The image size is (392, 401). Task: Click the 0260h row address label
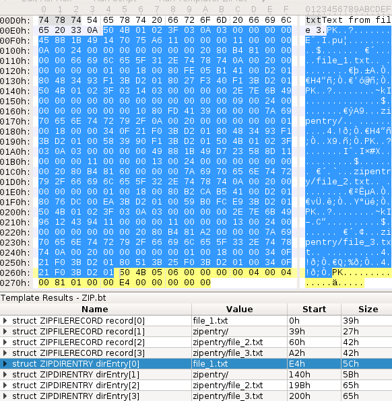click(15, 273)
